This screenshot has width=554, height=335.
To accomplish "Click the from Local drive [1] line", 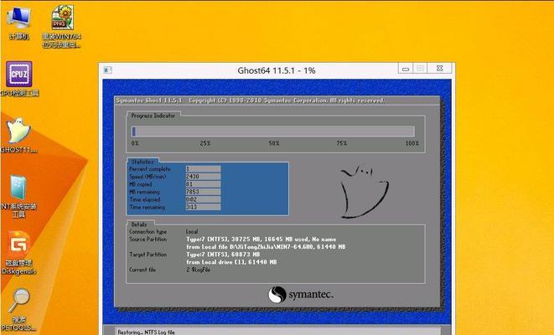I will [231, 262].
